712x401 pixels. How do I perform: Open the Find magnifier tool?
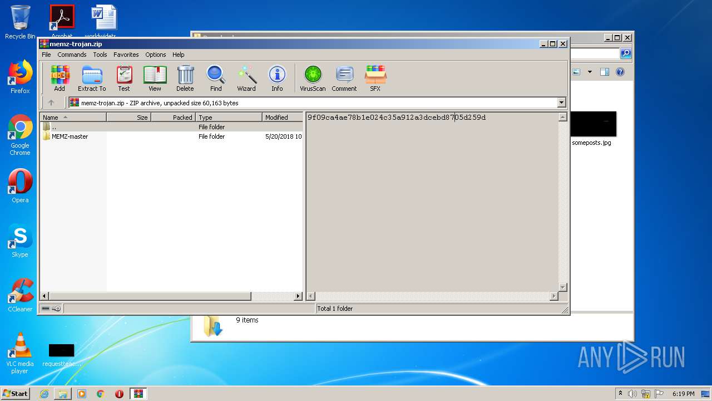216,78
